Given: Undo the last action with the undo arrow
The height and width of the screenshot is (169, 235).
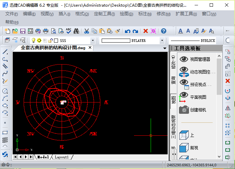Looking at the screenshot, I should coord(128,31).
